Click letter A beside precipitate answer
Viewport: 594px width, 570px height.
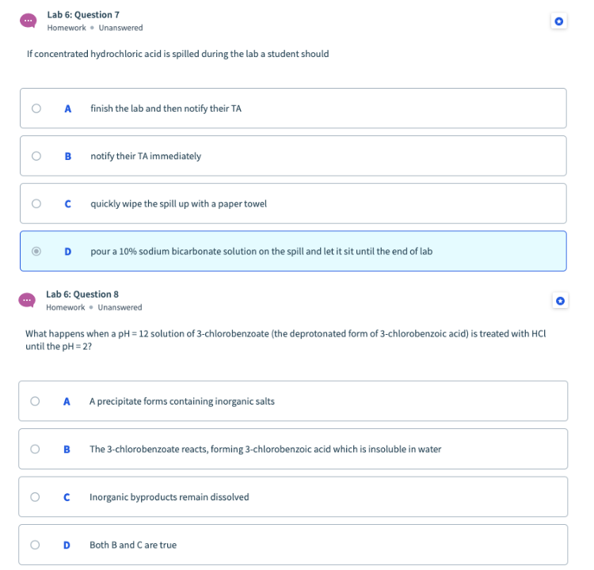click(x=67, y=401)
